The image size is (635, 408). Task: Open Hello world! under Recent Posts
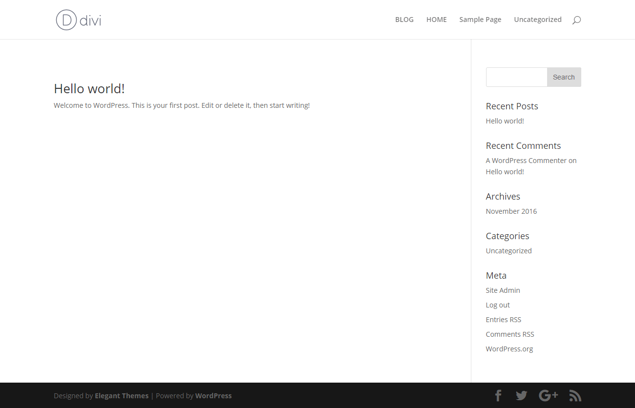coord(505,121)
